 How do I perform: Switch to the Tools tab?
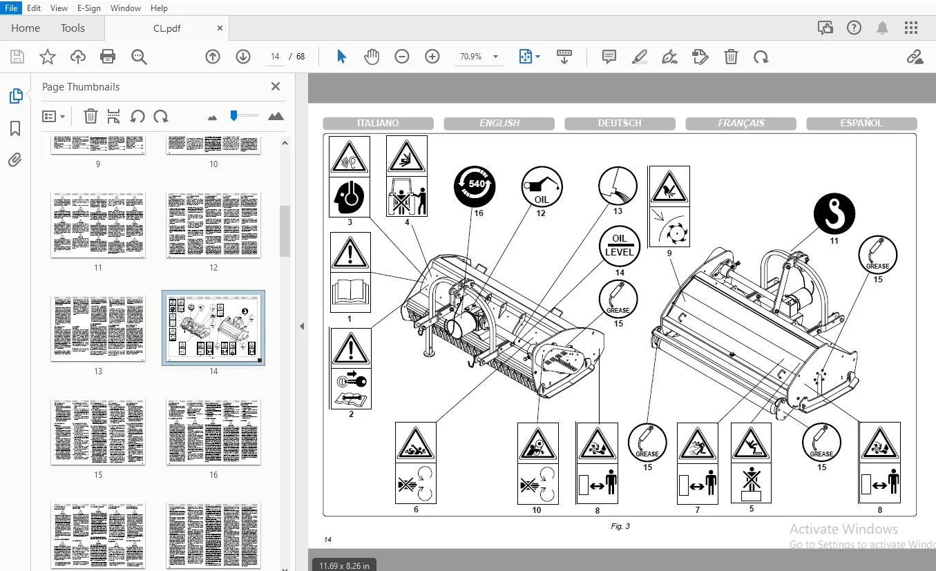73,28
